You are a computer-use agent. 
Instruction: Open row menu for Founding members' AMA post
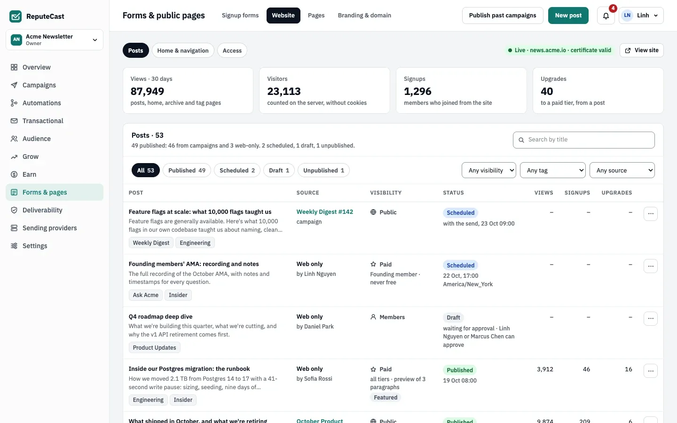click(651, 266)
